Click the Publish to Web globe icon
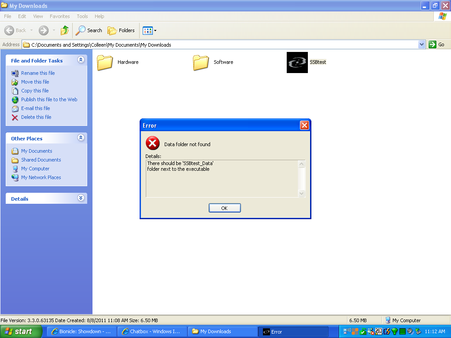The width and height of the screenshot is (451, 338). [x=15, y=100]
